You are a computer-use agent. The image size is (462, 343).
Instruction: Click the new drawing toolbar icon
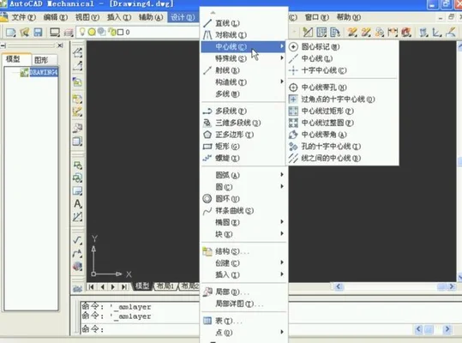pyautogui.click(x=11, y=32)
